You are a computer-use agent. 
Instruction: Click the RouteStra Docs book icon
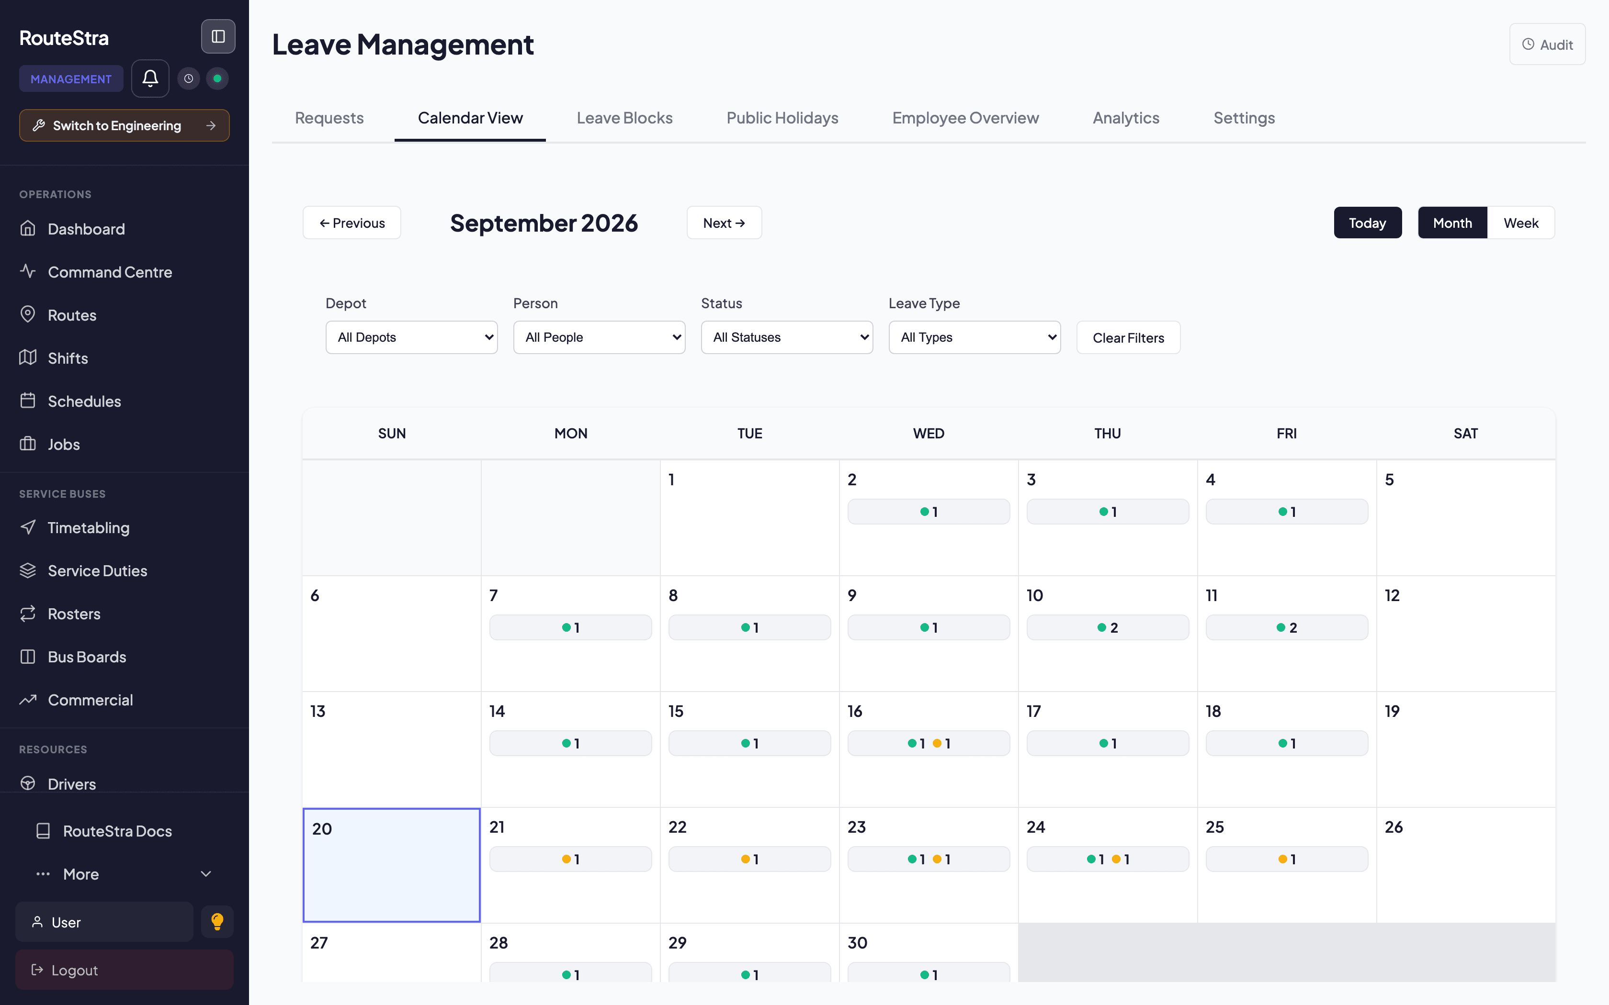coord(43,831)
